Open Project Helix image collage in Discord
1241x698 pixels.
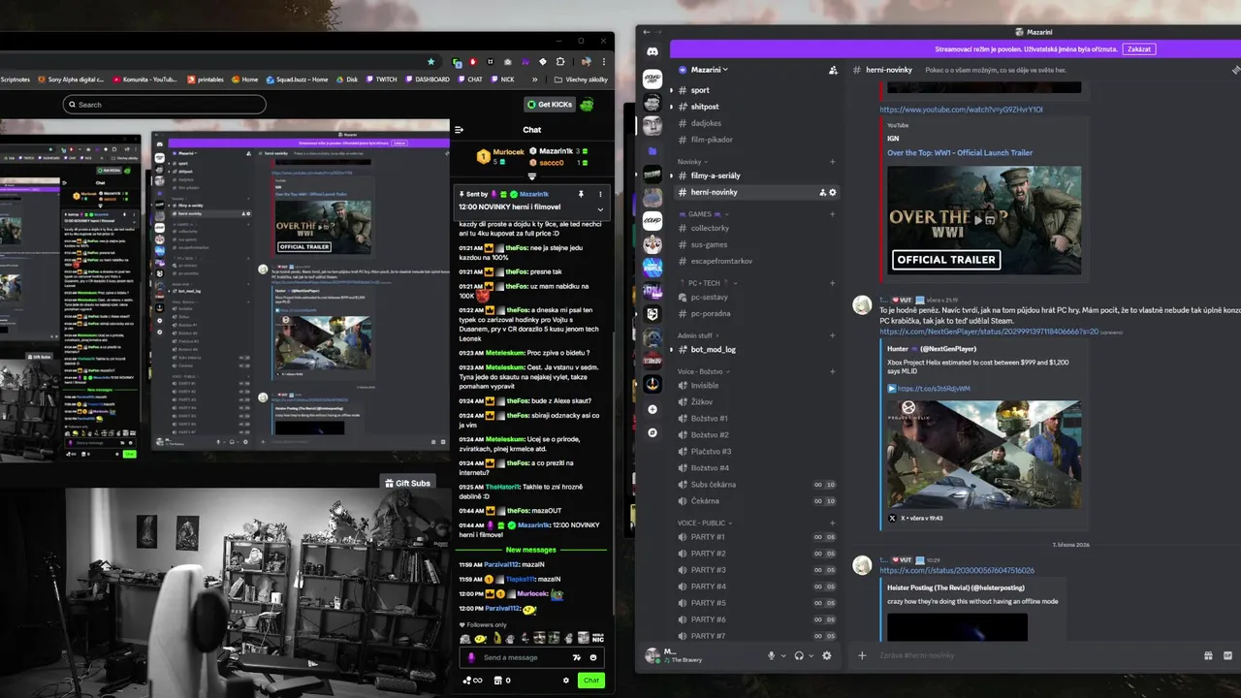click(x=984, y=453)
